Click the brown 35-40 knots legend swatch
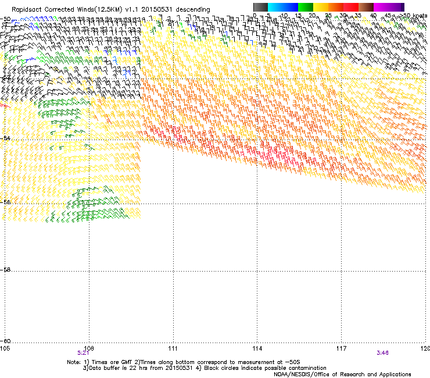The height and width of the screenshot is (378, 430). click(x=366, y=7)
